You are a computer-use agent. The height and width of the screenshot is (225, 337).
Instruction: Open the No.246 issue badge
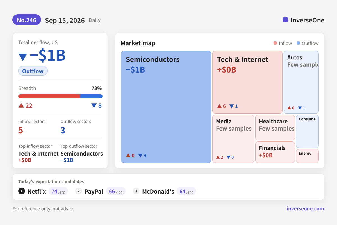click(x=27, y=20)
